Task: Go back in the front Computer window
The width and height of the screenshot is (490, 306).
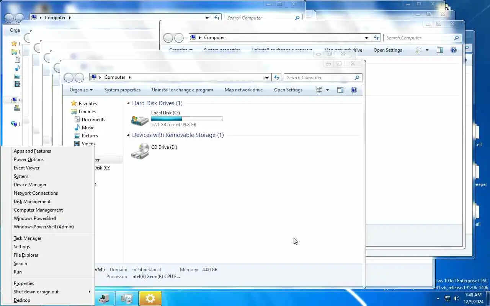Action: click(x=69, y=78)
